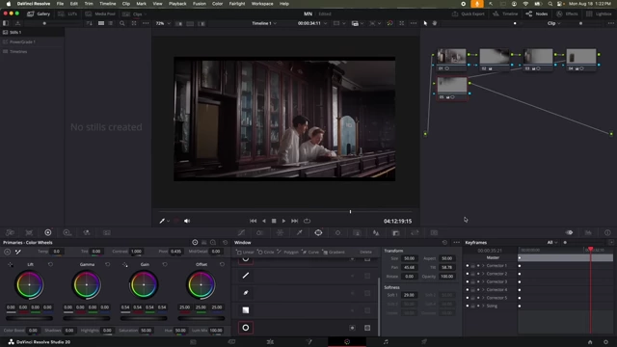Image resolution: width=617 pixels, height=347 pixels.
Task: Search in the Gallery panel
Action: click(x=122, y=23)
